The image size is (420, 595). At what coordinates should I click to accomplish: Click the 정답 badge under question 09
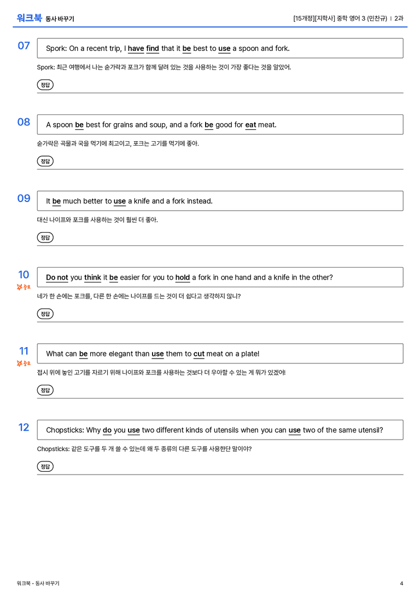click(x=45, y=237)
